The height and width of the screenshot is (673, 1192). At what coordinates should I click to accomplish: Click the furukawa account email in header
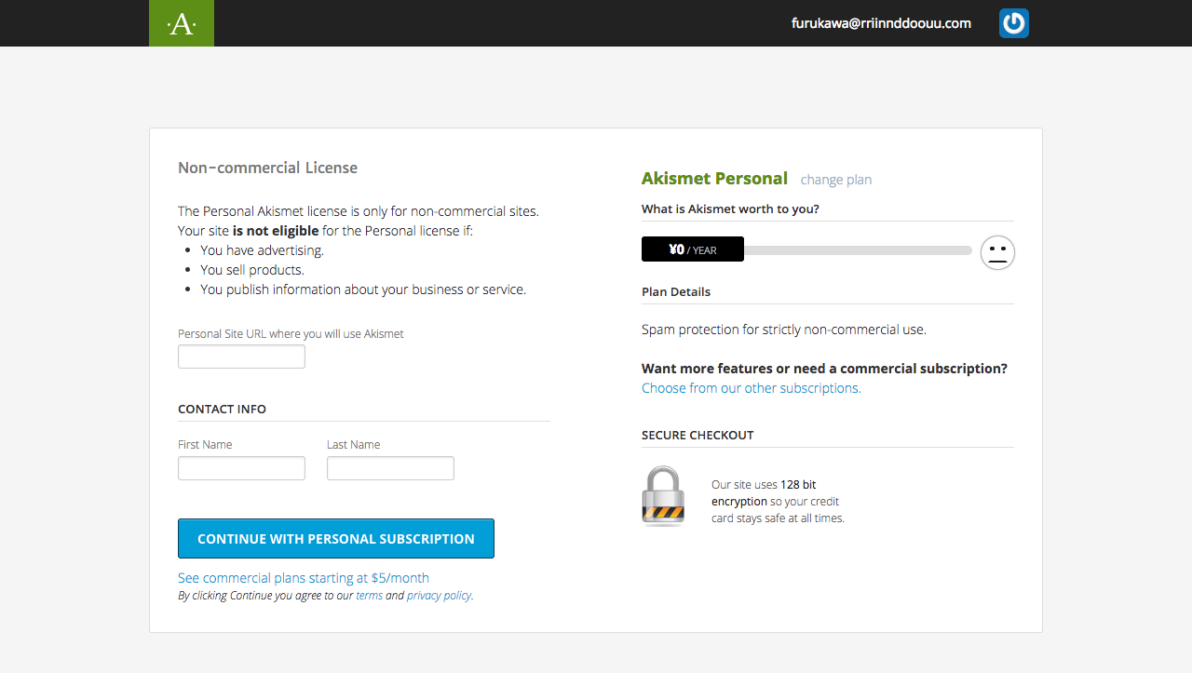coord(881,23)
